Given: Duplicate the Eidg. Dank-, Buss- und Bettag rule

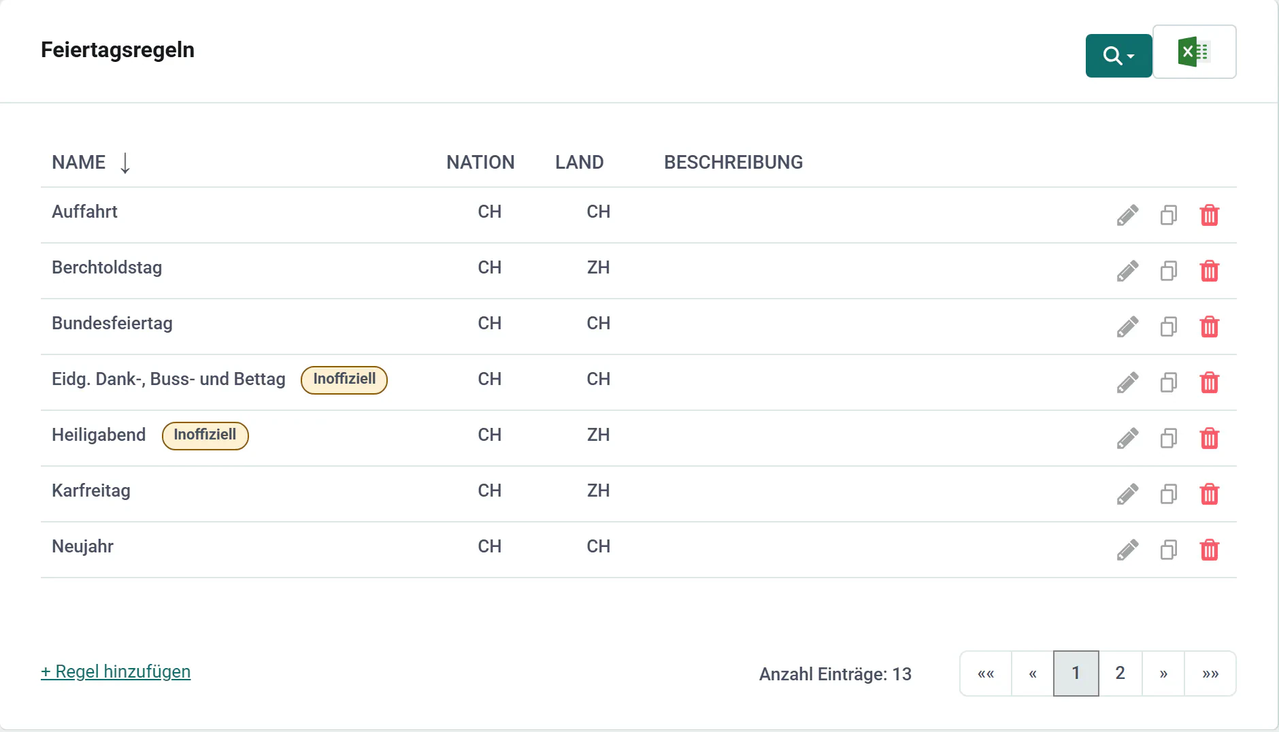Looking at the screenshot, I should (x=1168, y=382).
